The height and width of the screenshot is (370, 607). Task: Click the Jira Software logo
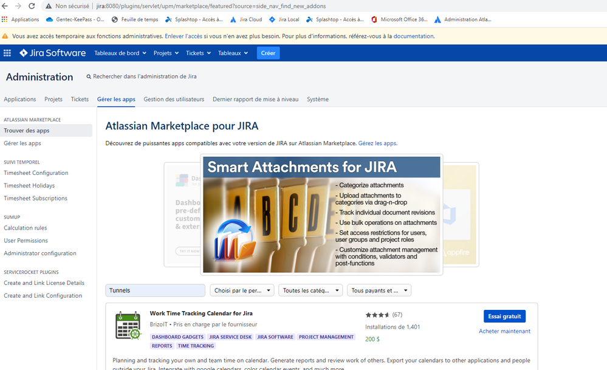(53, 53)
